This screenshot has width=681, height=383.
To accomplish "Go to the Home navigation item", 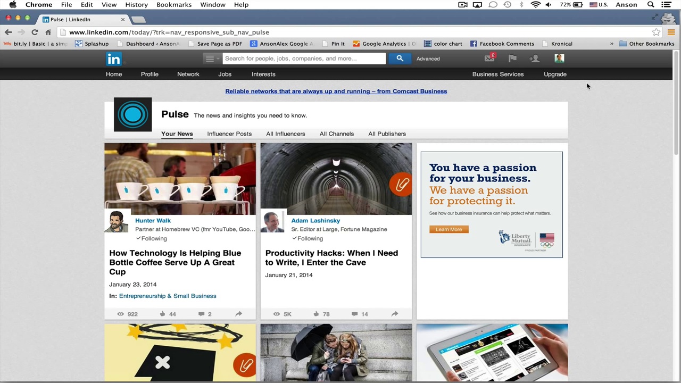I will [114, 74].
